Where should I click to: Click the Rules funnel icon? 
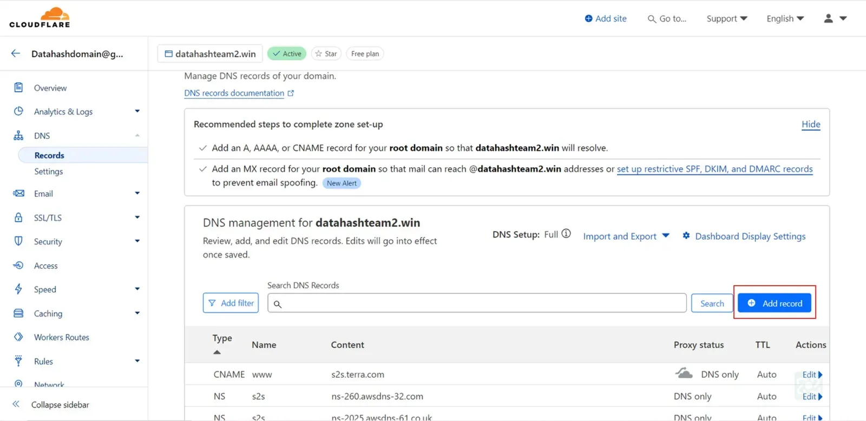click(18, 360)
